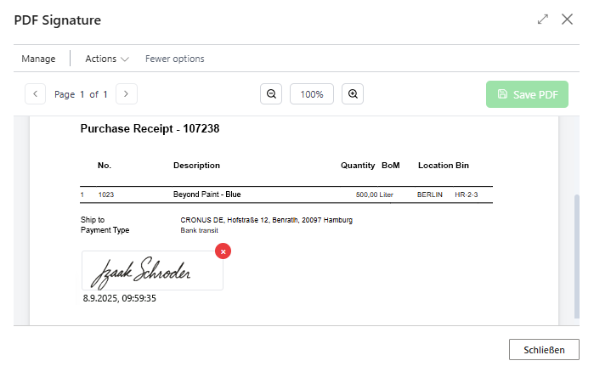594x372 pixels.
Task: Click the zoom out magnifier icon
Action: coord(271,94)
